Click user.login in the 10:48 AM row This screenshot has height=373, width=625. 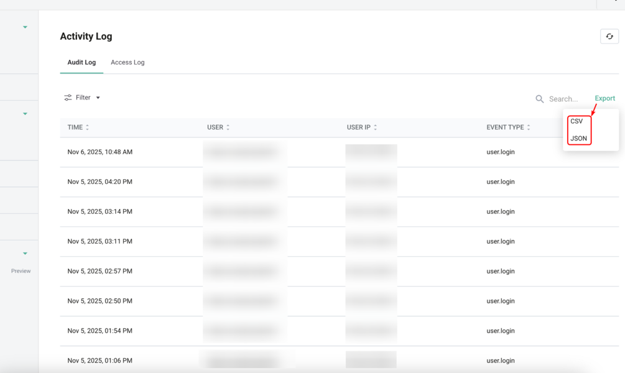point(500,152)
